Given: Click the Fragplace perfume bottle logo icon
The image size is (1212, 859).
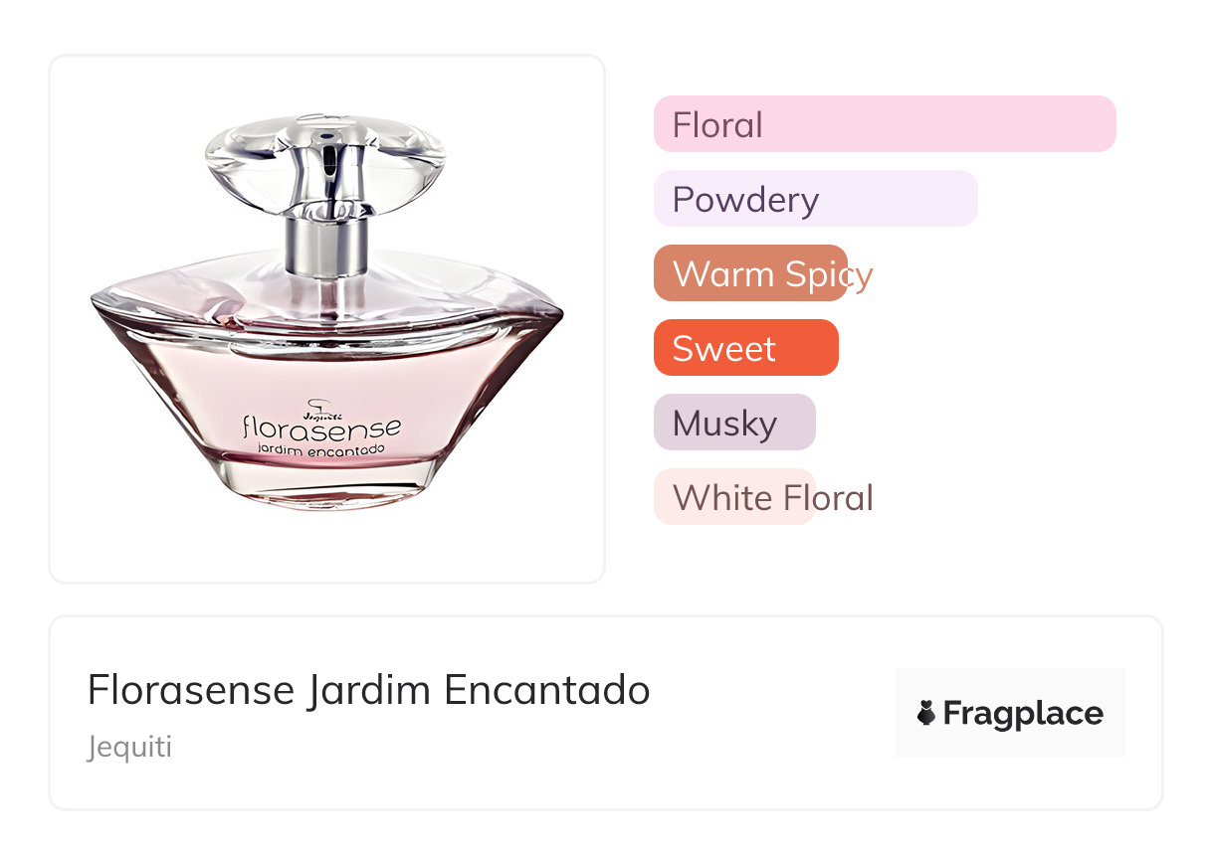Looking at the screenshot, I should tap(926, 713).
